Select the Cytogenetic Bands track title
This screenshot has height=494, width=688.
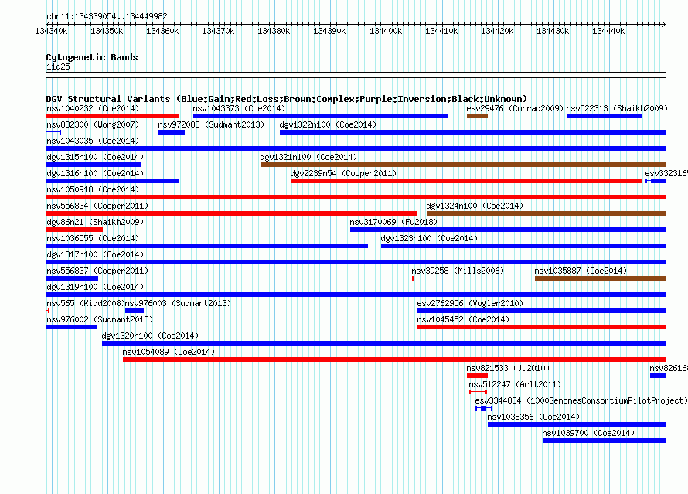[x=92, y=57]
